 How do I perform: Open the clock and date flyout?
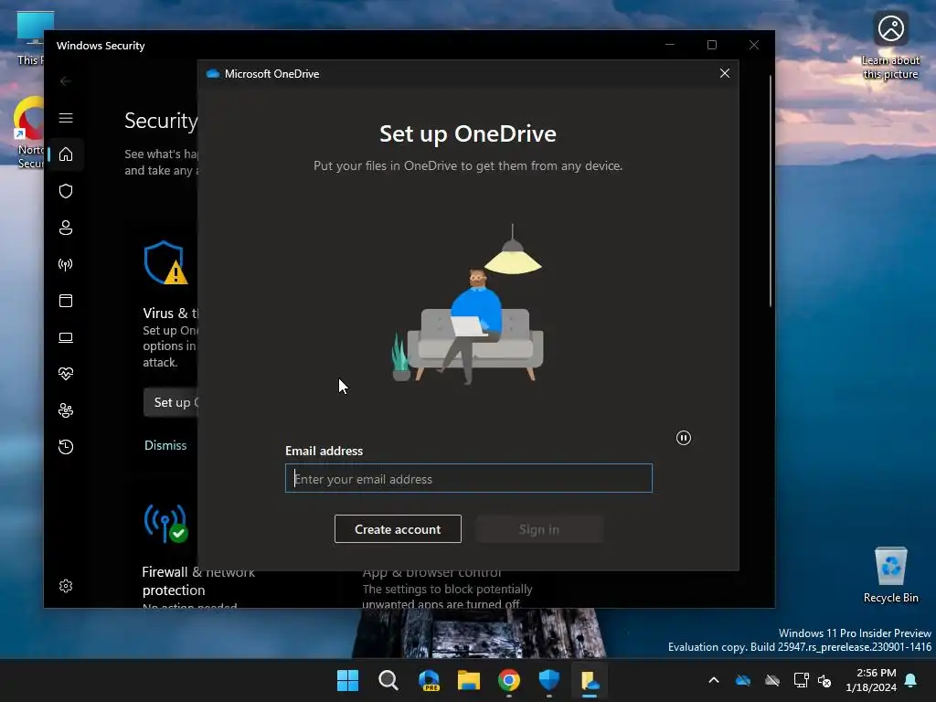[871, 680]
